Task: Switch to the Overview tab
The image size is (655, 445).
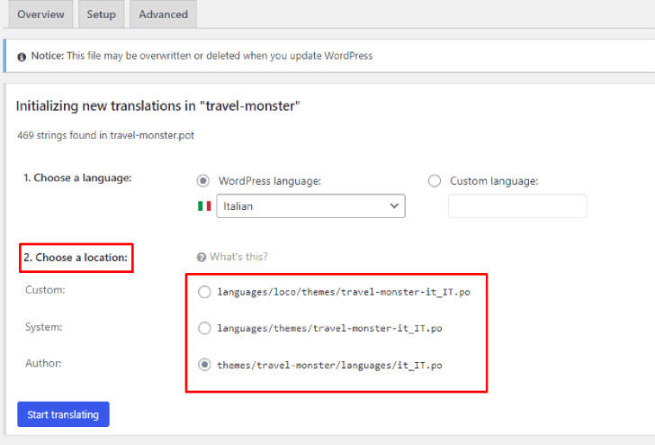Action: click(x=40, y=14)
